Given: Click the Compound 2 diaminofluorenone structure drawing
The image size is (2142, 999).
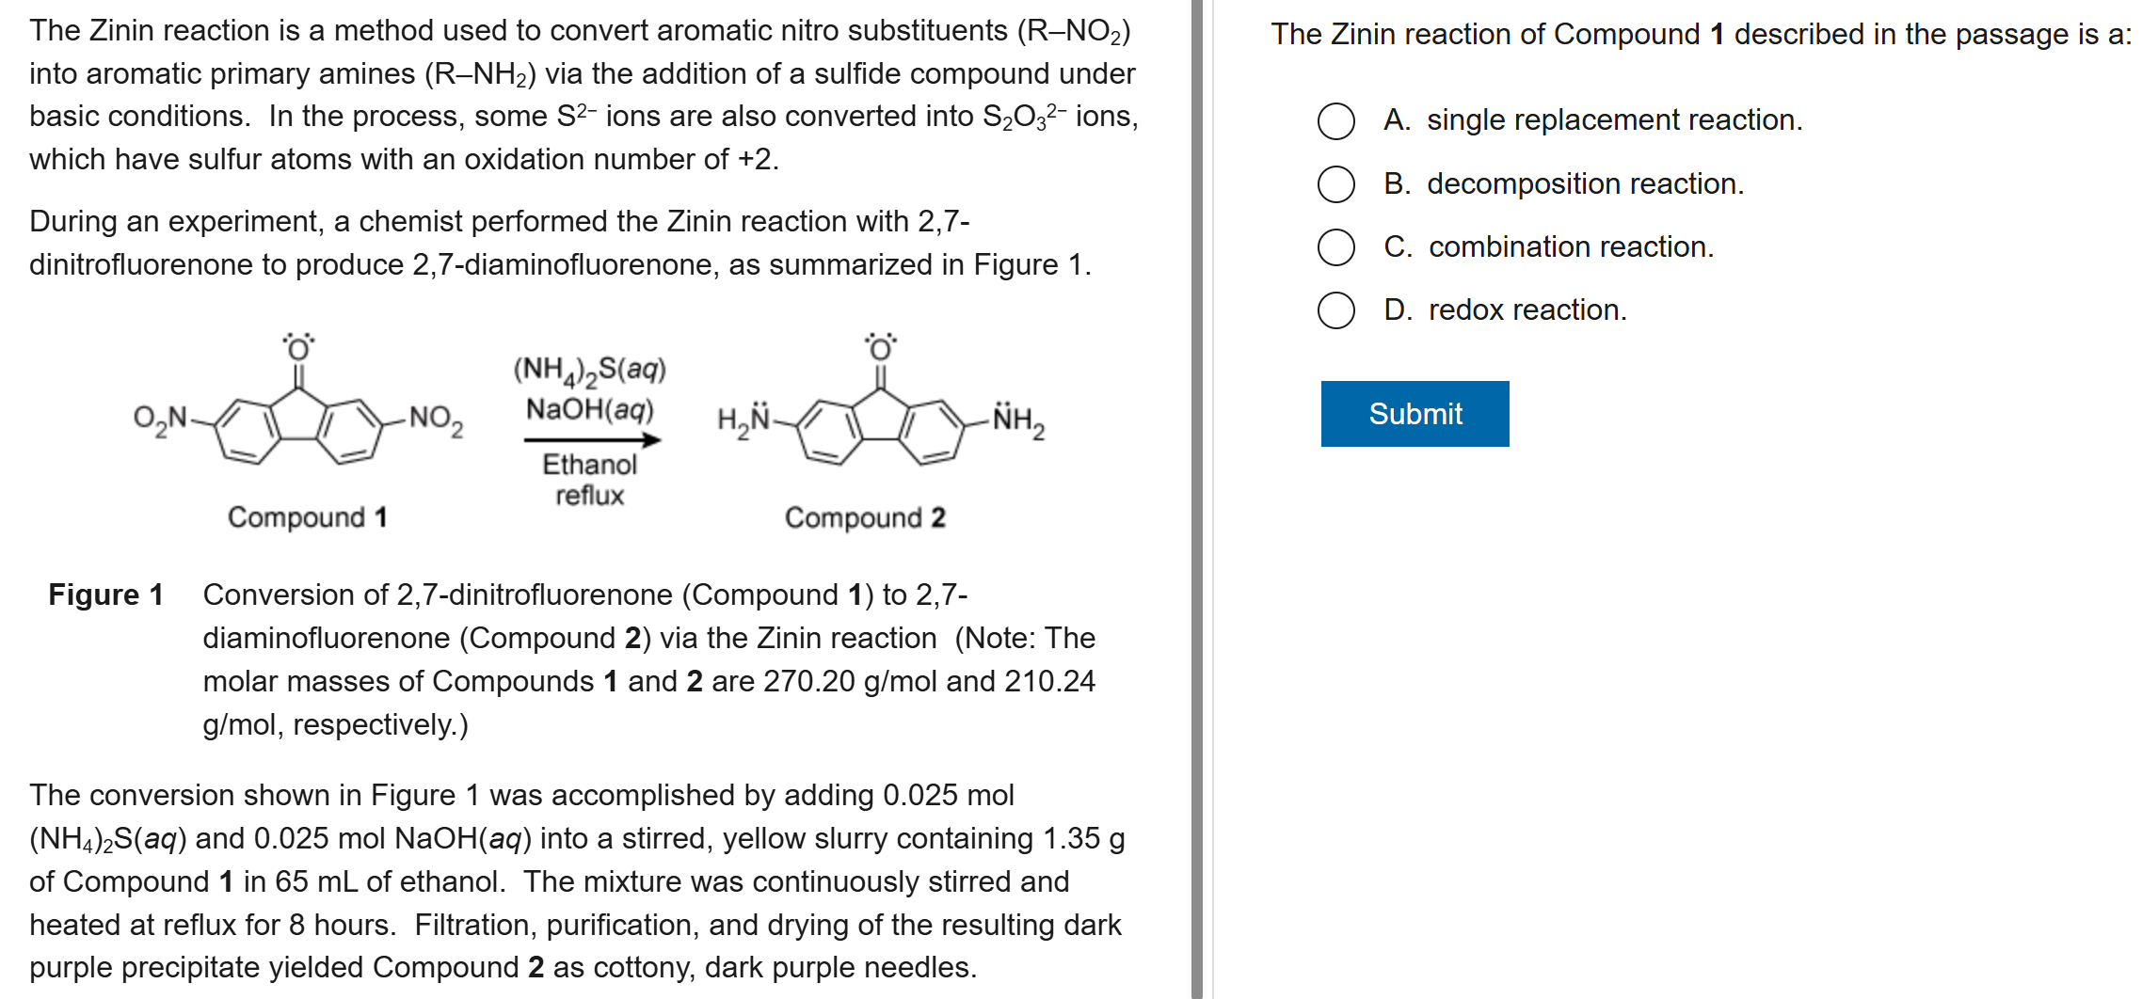Looking at the screenshot, I should (881, 416).
